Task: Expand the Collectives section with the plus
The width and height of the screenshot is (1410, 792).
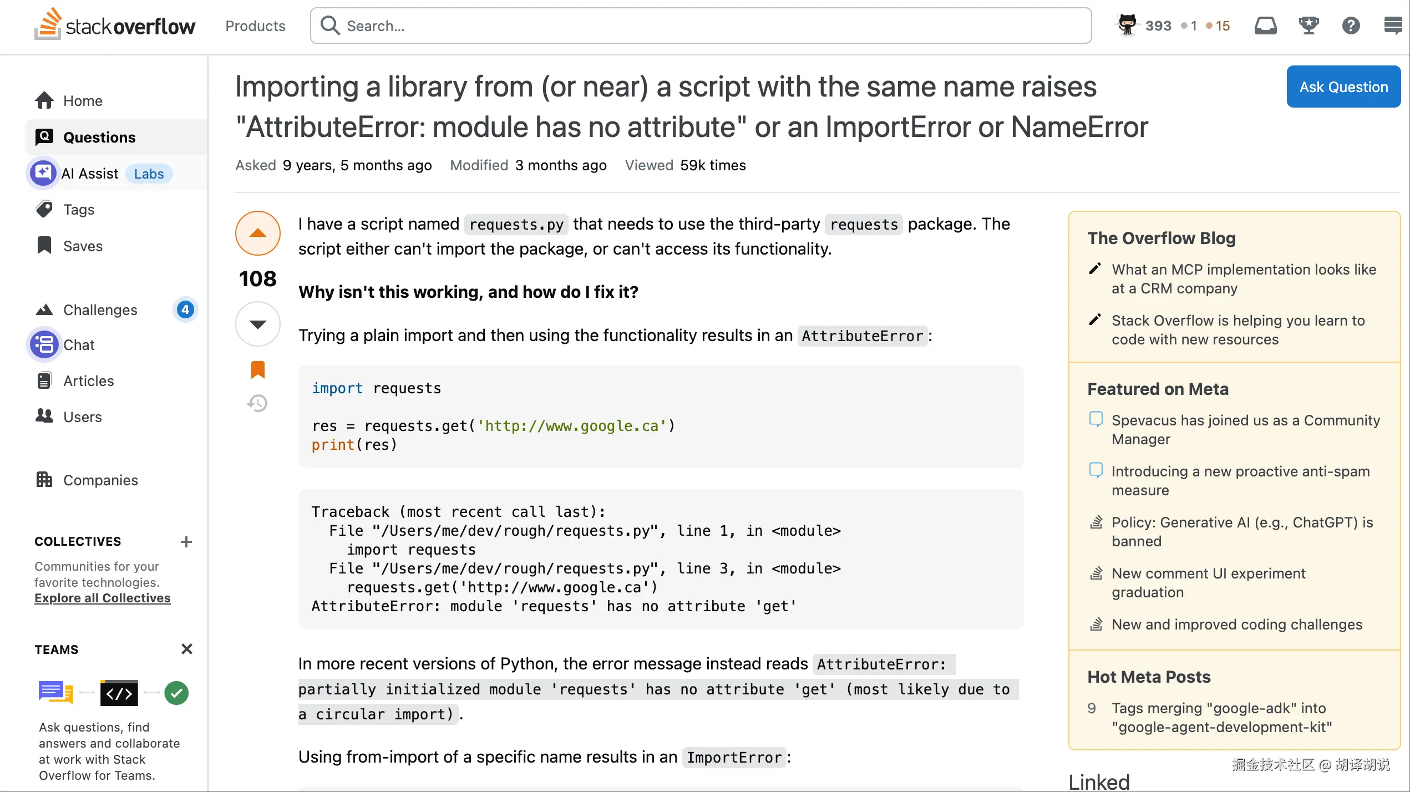Action: (186, 541)
